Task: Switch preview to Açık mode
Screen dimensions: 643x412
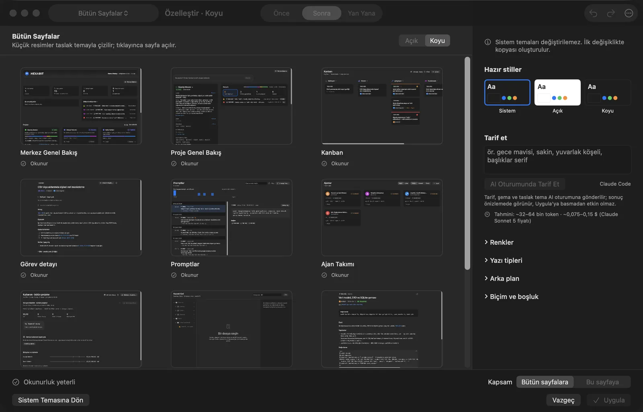Action: (x=412, y=41)
